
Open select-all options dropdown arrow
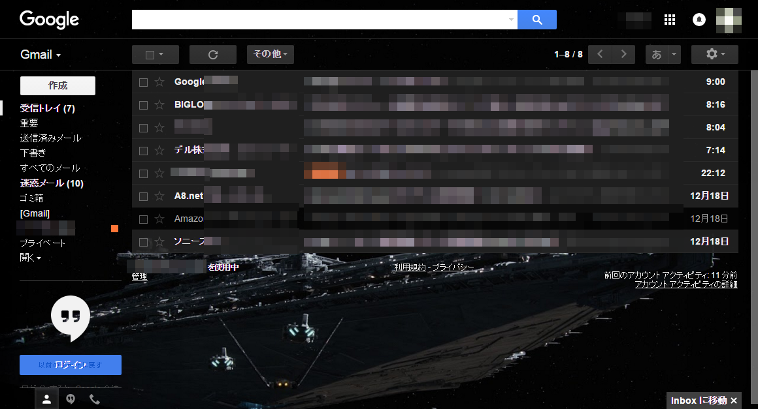click(161, 55)
